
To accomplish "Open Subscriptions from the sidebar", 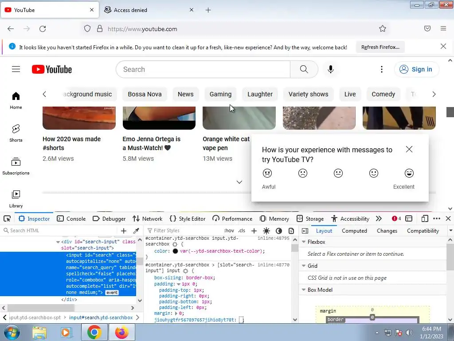I will (x=16, y=166).
